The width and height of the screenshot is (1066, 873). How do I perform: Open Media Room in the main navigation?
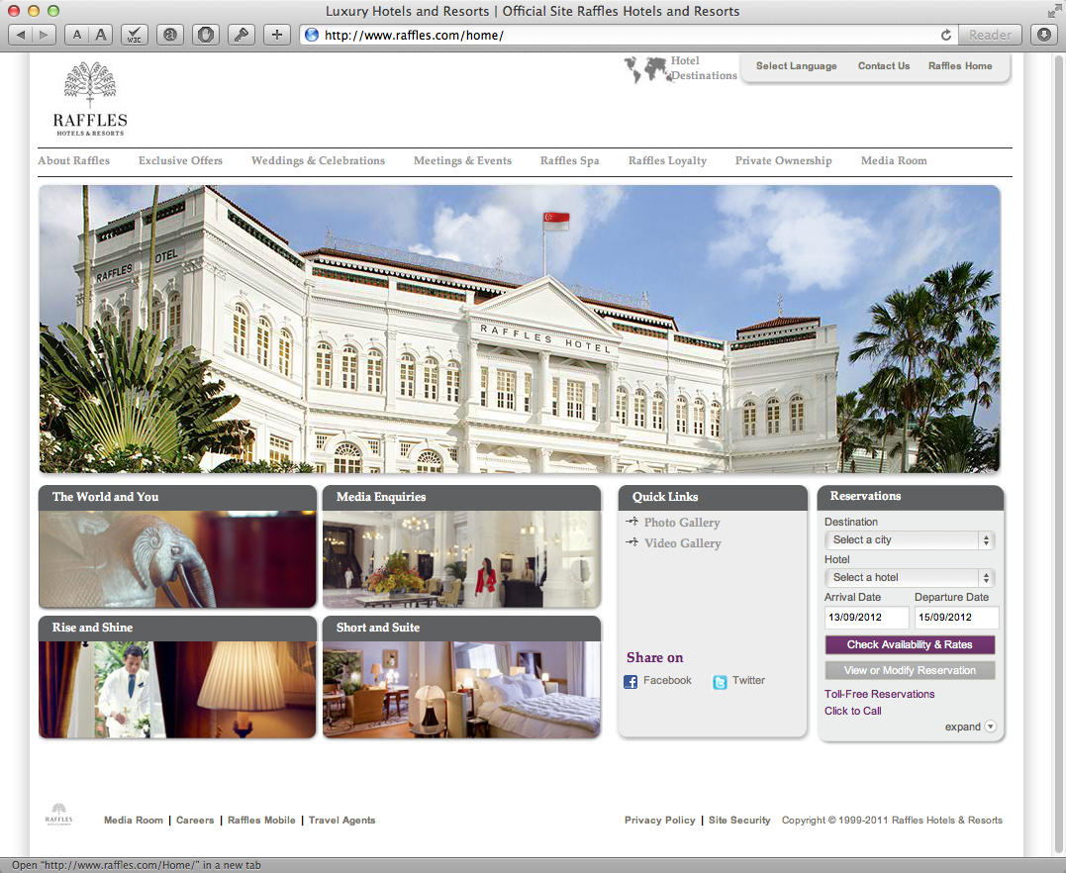click(894, 160)
